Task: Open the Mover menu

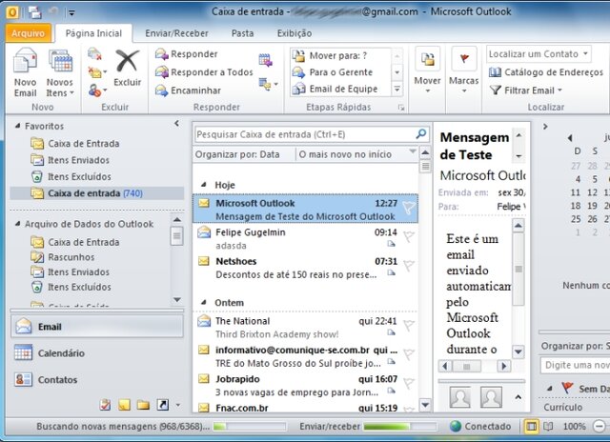Action: (x=427, y=71)
